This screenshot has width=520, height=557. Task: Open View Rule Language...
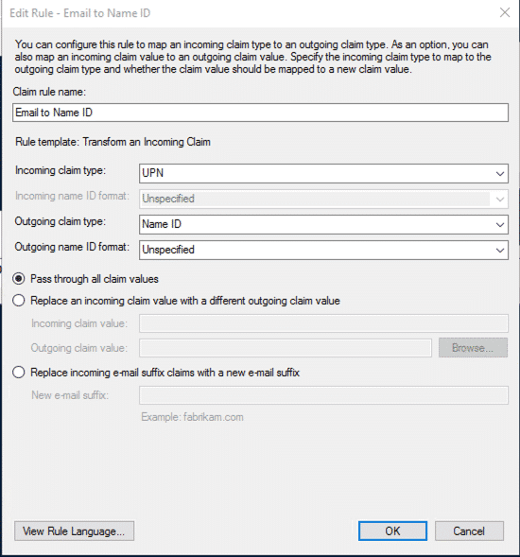point(75,531)
